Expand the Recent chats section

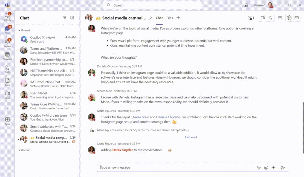tap(19, 150)
